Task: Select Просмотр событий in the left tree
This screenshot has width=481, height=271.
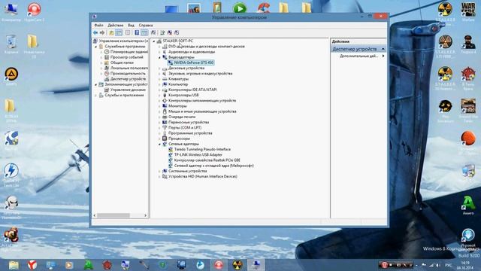Action: pyautogui.click(x=127, y=57)
